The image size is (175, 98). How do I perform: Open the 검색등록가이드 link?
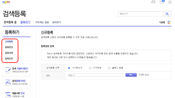pyautogui.click(x=19, y=81)
